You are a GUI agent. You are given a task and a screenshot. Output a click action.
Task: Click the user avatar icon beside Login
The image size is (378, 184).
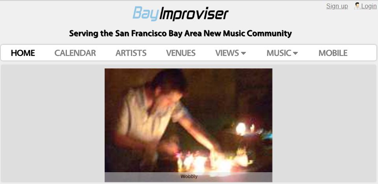357,6
